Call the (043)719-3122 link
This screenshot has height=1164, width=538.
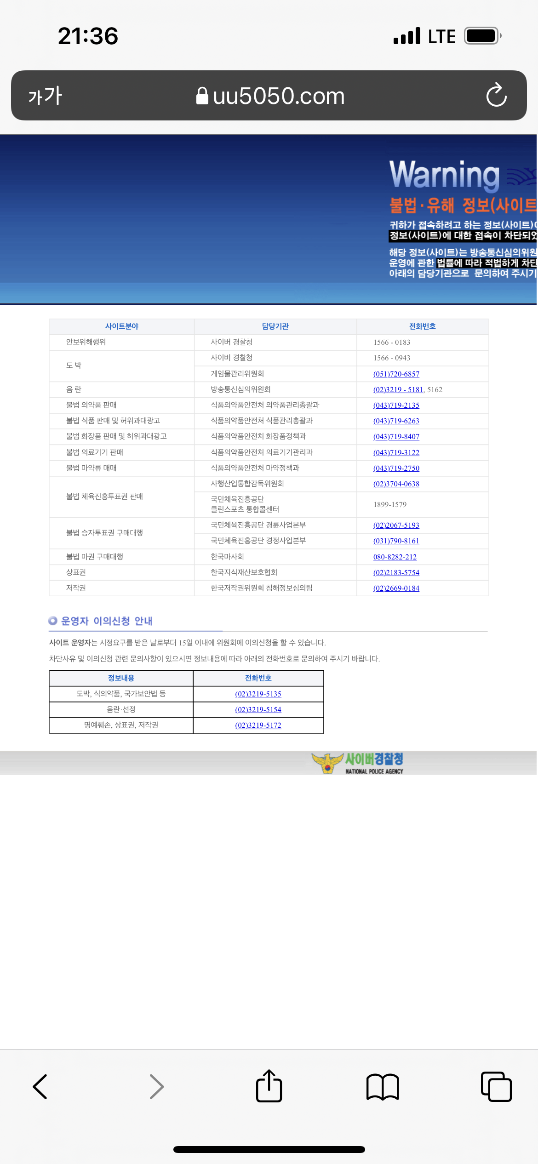(396, 452)
